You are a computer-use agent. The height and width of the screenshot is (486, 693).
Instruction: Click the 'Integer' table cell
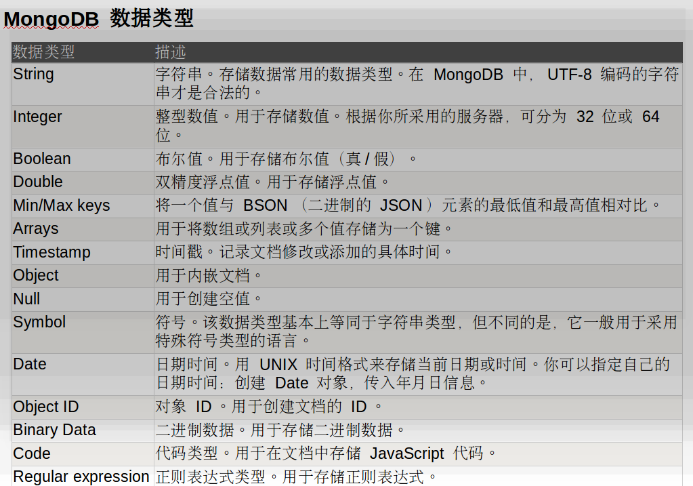83,127
